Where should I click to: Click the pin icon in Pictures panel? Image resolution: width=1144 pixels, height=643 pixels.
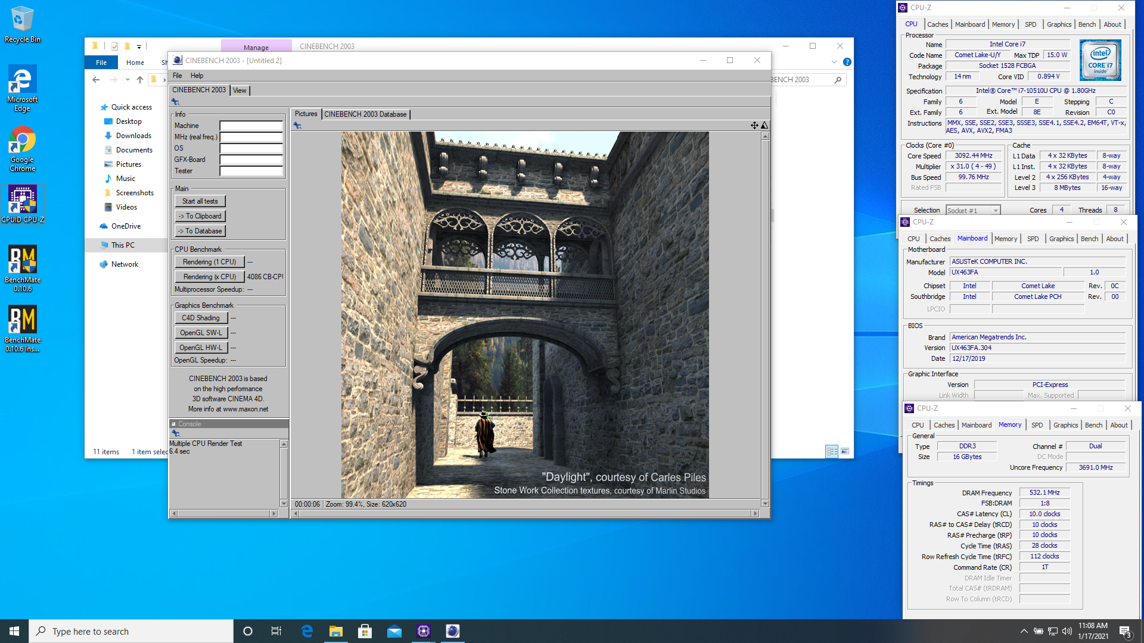click(297, 126)
